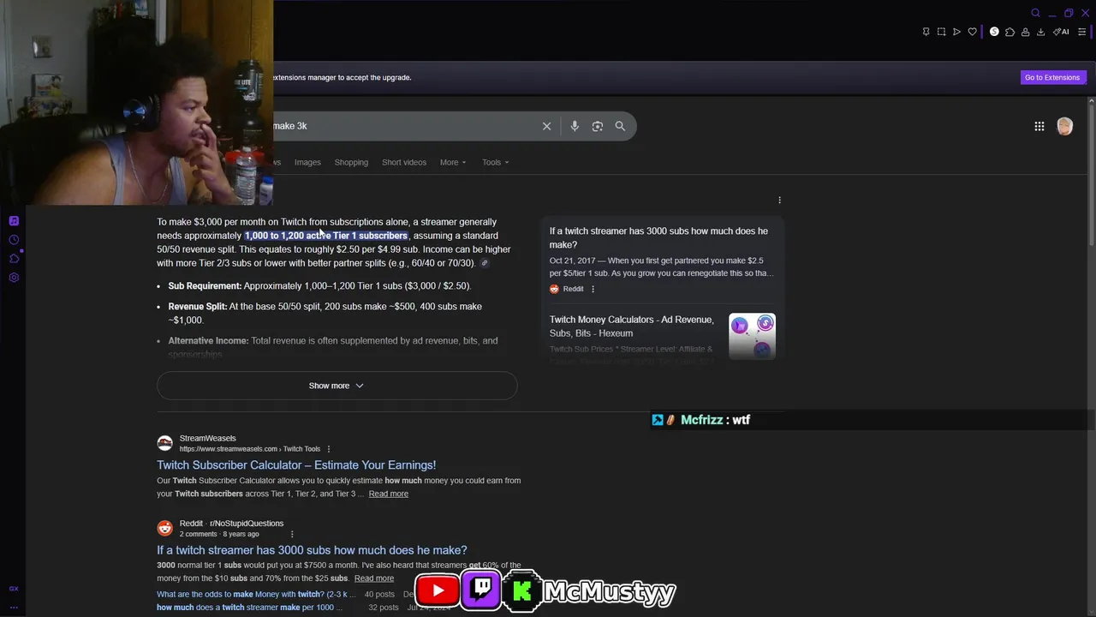The height and width of the screenshot is (617, 1096).
Task: Open the GX corner sidebar icon
Action: (14, 589)
